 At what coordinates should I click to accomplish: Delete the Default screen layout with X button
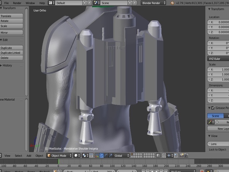89,3
